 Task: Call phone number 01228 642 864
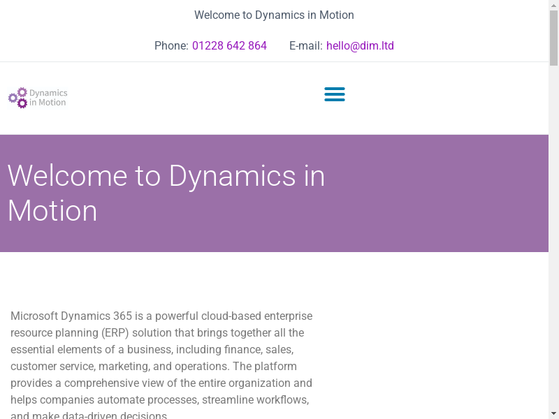tap(229, 46)
